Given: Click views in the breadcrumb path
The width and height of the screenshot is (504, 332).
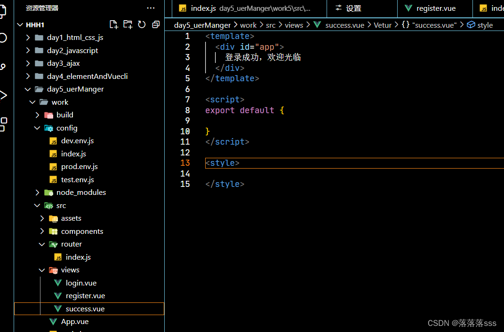Looking at the screenshot, I should [294, 25].
